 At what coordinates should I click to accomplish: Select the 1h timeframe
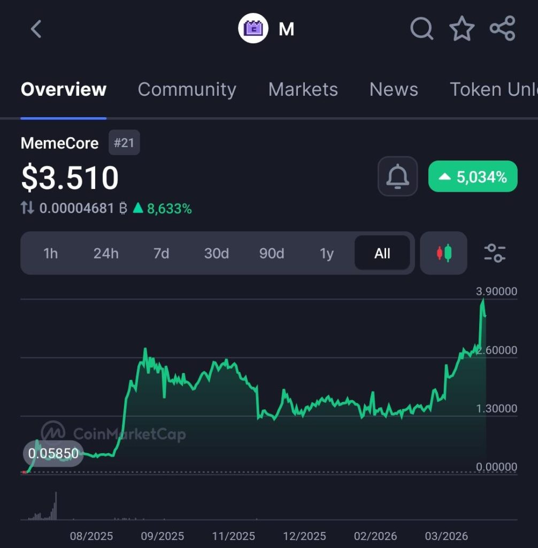point(50,253)
